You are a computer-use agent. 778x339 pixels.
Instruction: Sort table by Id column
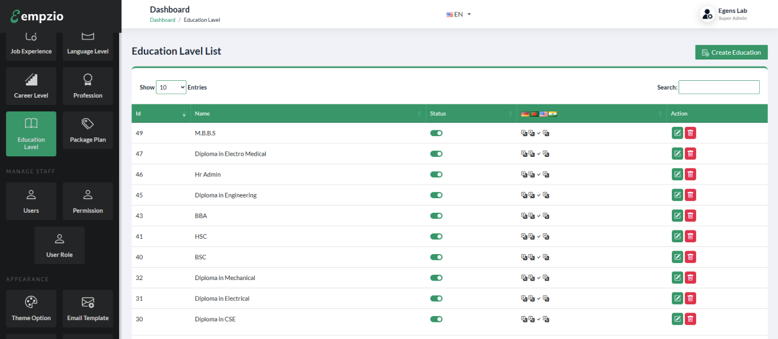[161, 113]
